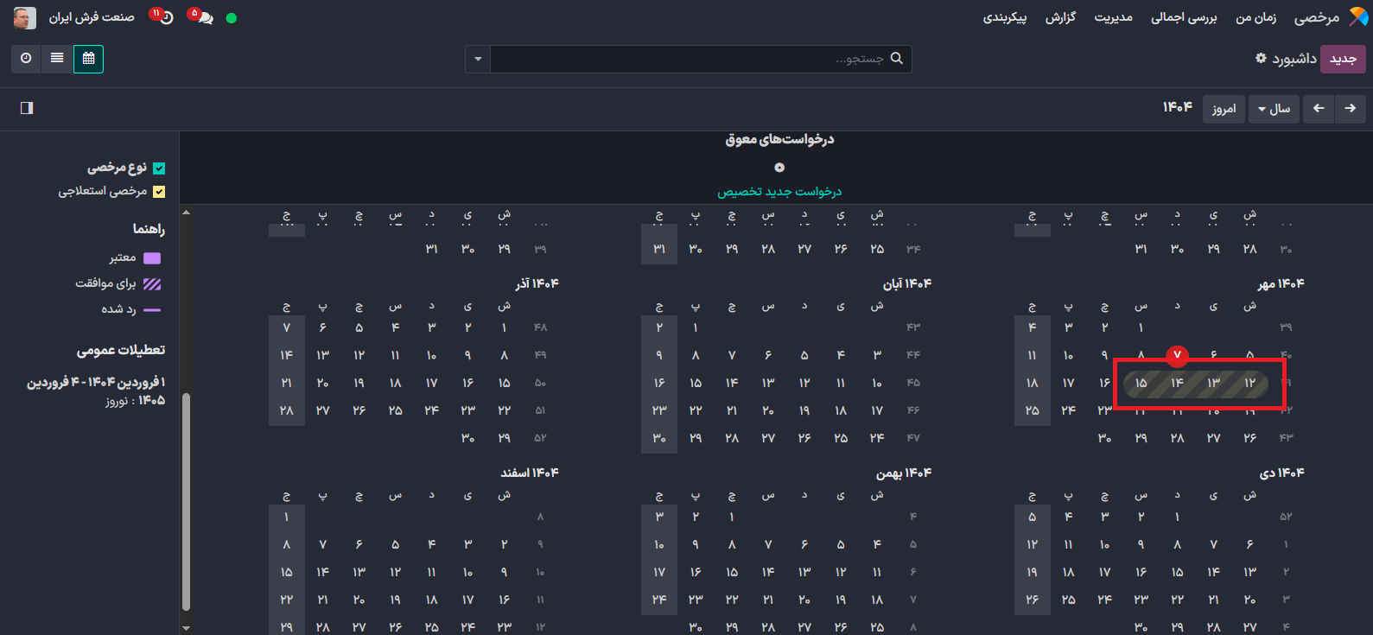
Task: Click the جدید button
Action: (1343, 59)
